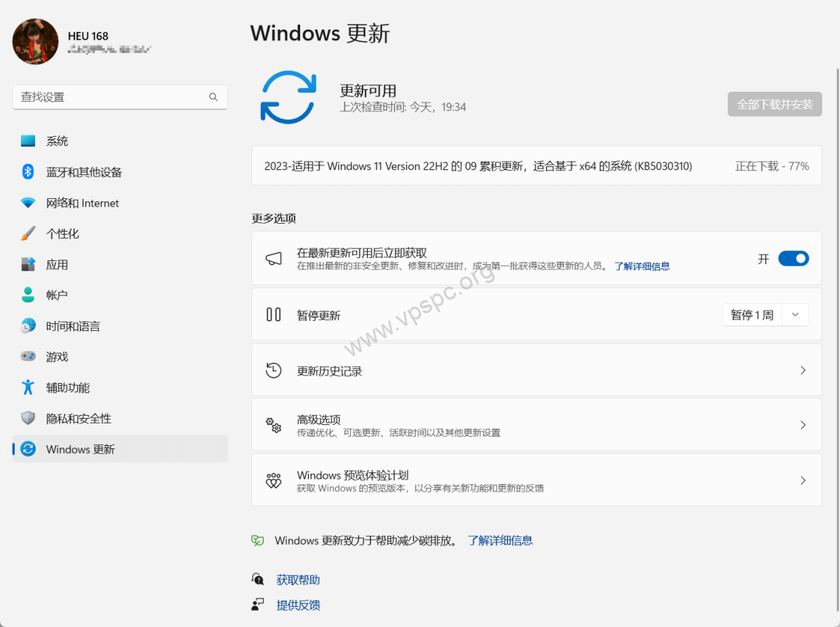
Task: Go to 辅助功能 settings
Action: coord(120,388)
